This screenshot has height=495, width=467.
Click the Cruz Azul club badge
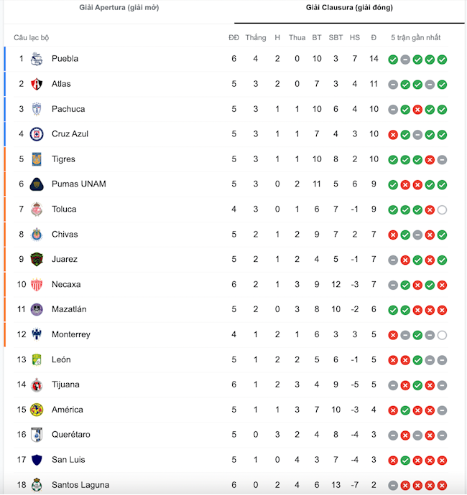click(x=37, y=134)
